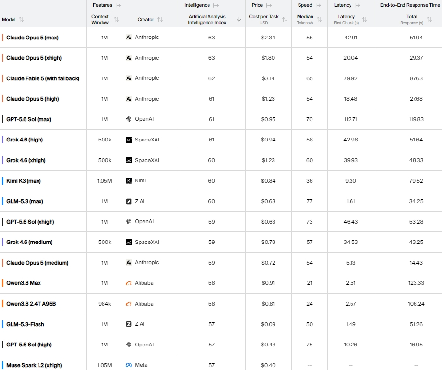Open GPT-5.6 Sol (high) model
The height and width of the screenshot is (371, 442).
click(29, 345)
